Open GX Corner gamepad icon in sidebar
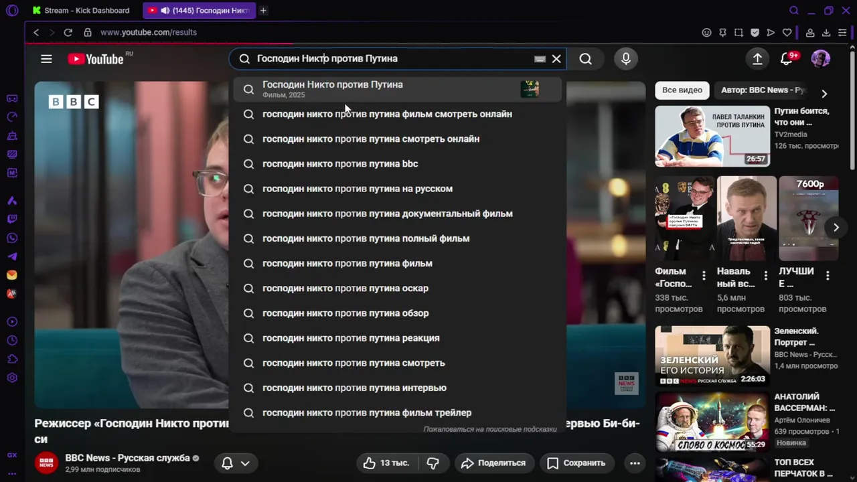The height and width of the screenshot is (482, 857). (12, 98)
